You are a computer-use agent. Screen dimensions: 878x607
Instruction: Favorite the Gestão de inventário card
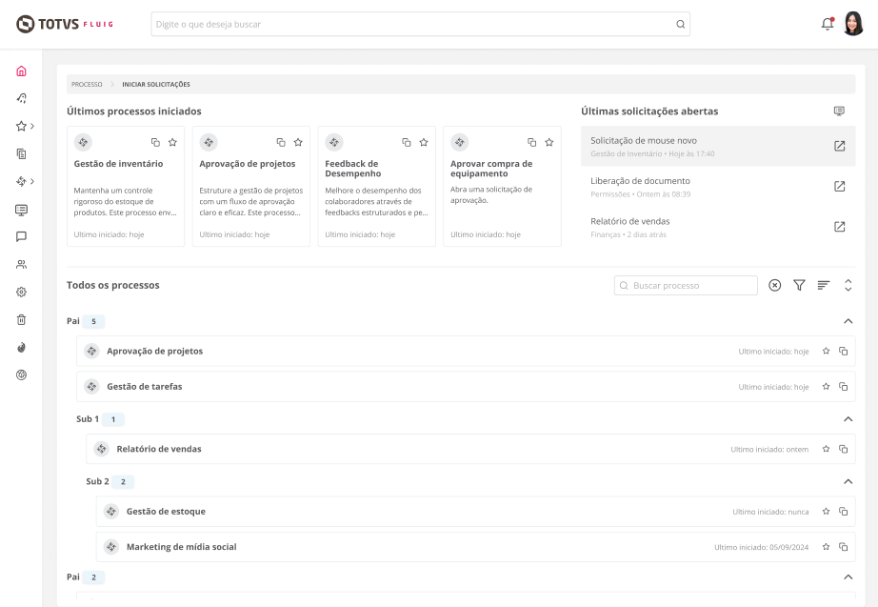tap(172, 142)
